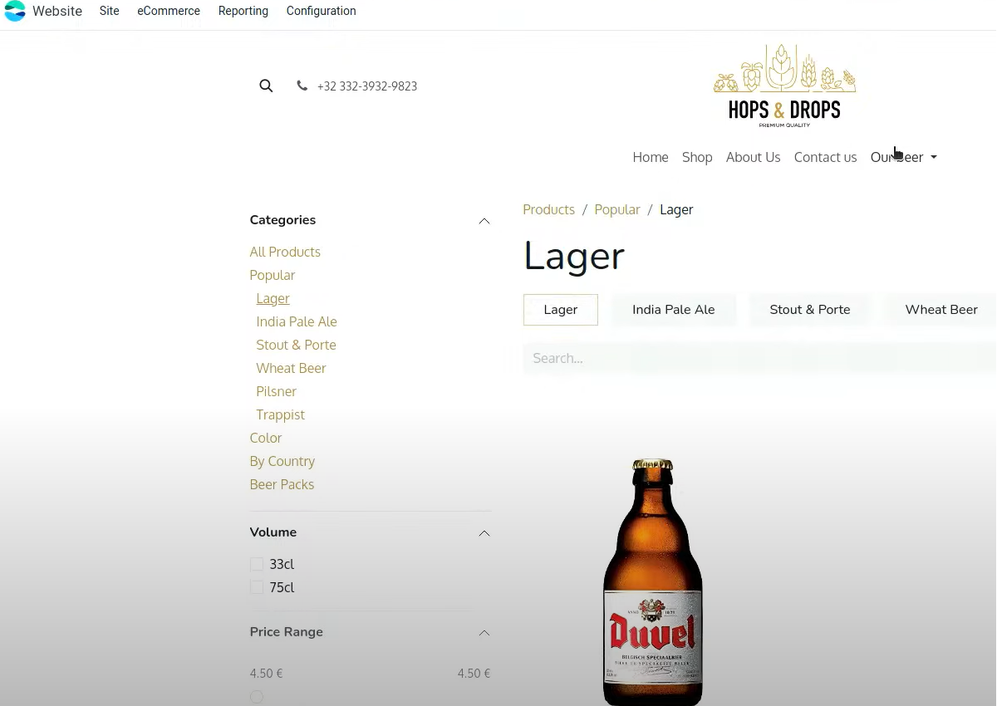Go to the Home page
The image size is (997, 706).
[651, 157]
